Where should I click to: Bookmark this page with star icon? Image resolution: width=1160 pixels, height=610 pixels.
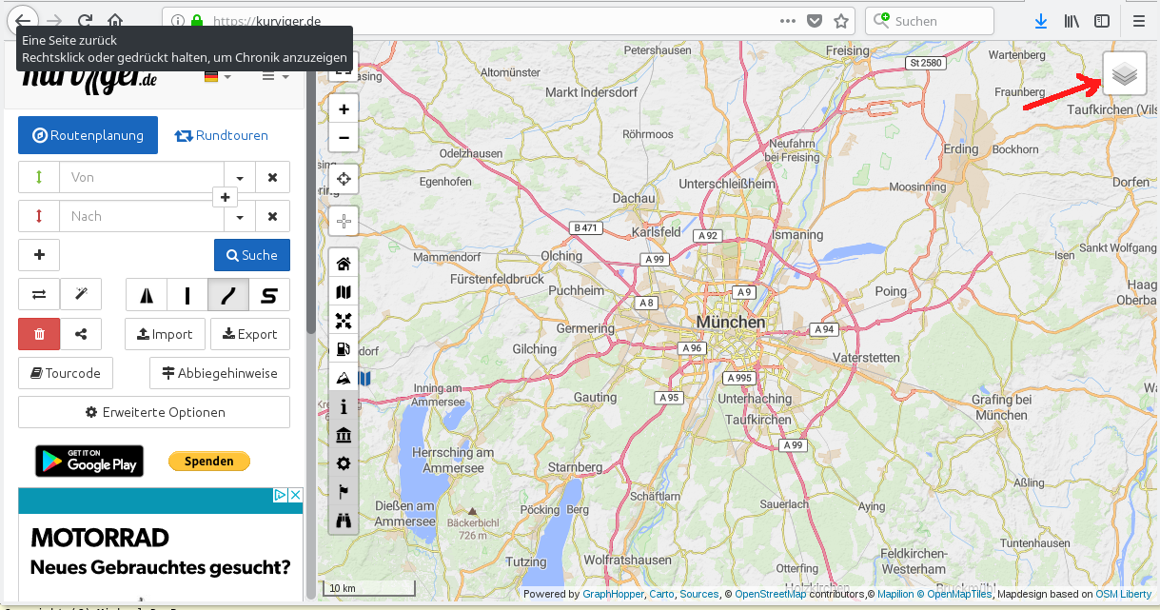click(x=841, y=20)
